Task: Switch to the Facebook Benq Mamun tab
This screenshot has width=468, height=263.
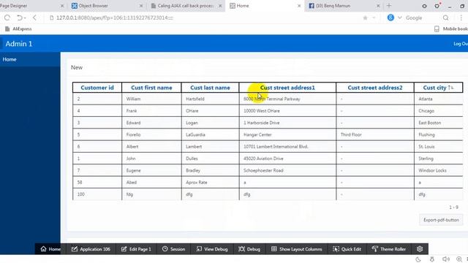Action: click(343, 6)
